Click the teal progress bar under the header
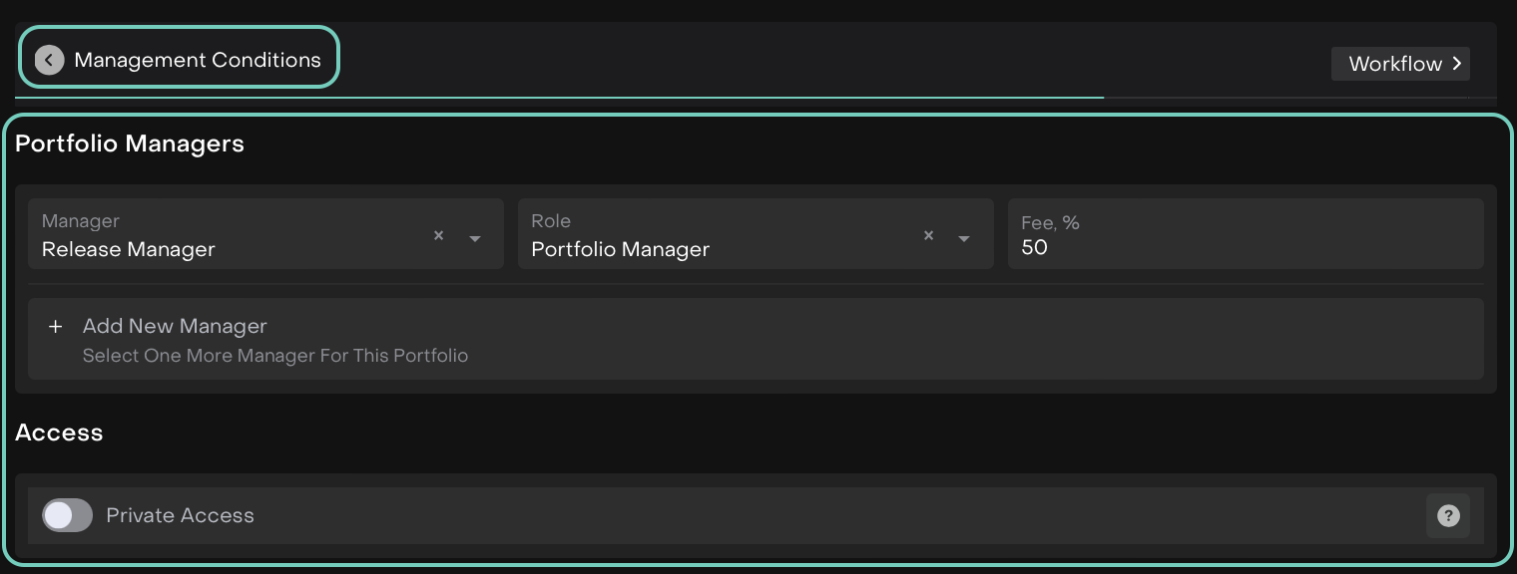Viewport: 1517px width, 574px height. (x=559, y=98)
